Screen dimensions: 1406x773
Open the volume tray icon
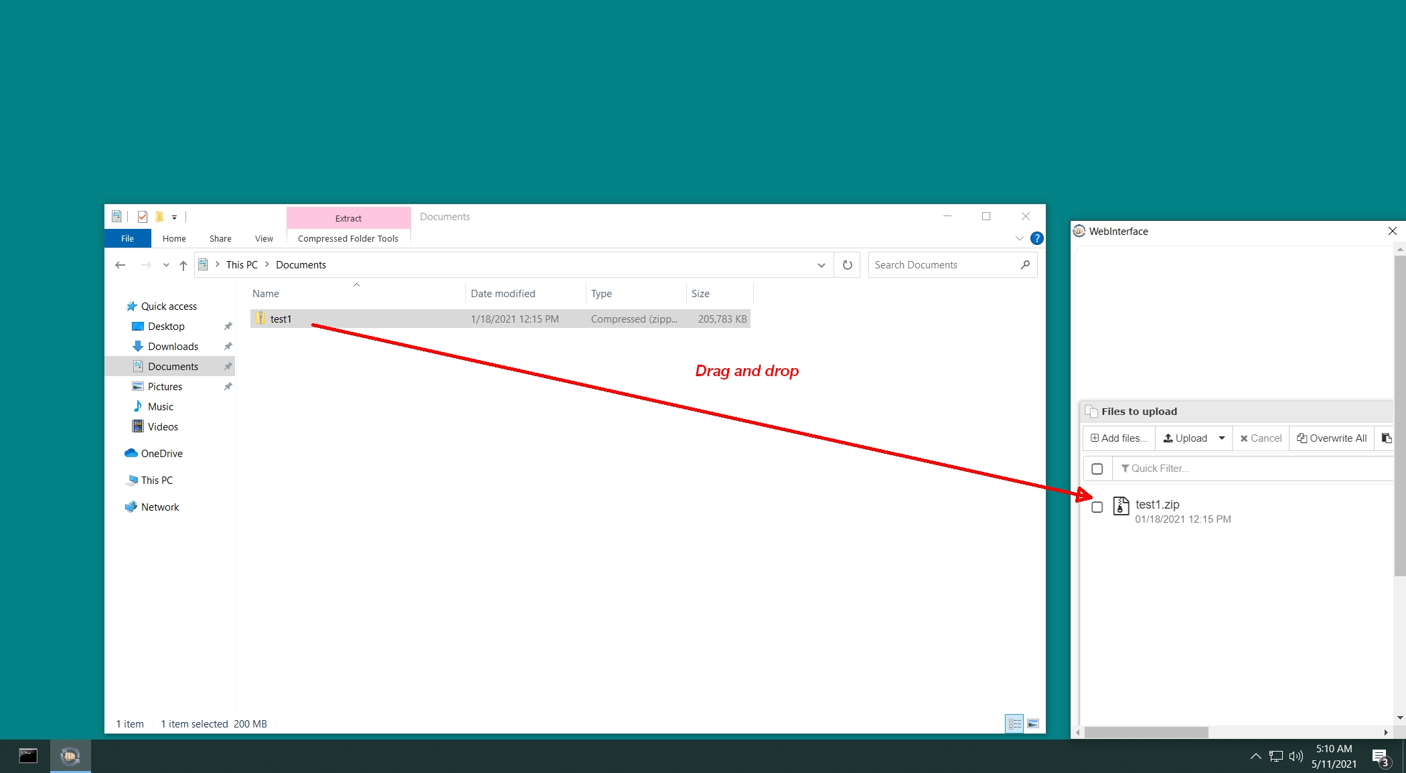tap(1296, 756)
